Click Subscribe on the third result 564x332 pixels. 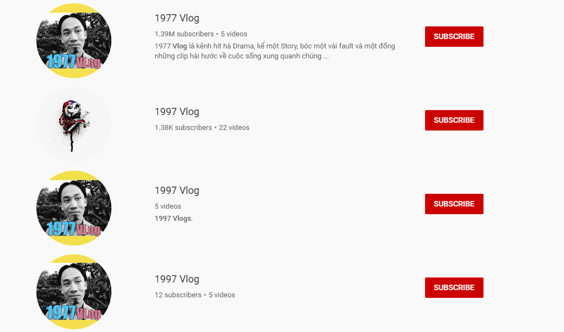click(x=454, y=204)
